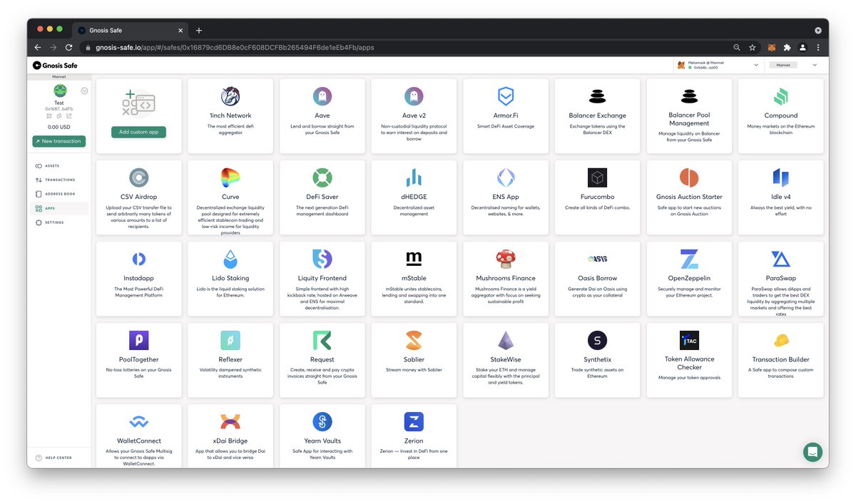The width and height of the screenshot is (856, 504).
Task: Click the browser address bar URL
Action: pos(235,48)
